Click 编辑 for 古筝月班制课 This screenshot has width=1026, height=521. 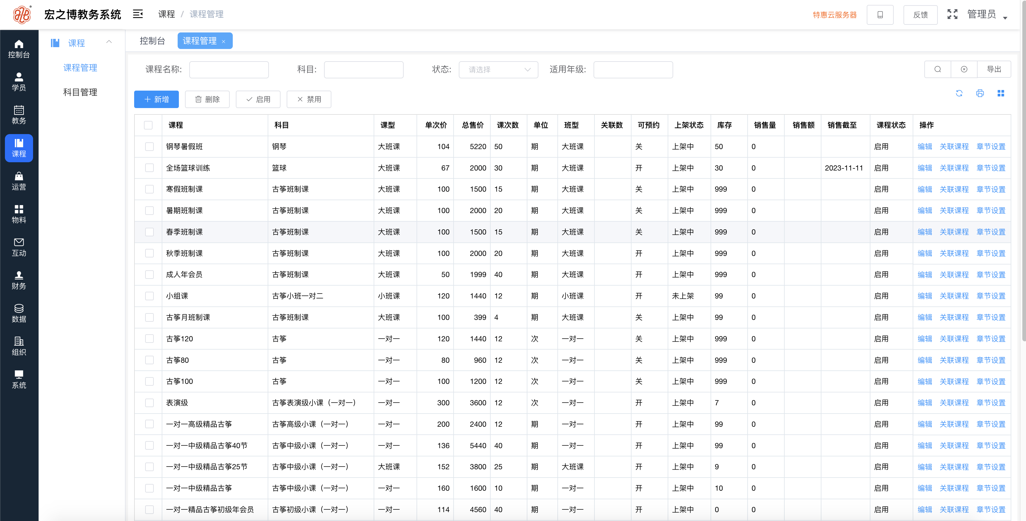(x=924, y=317)
